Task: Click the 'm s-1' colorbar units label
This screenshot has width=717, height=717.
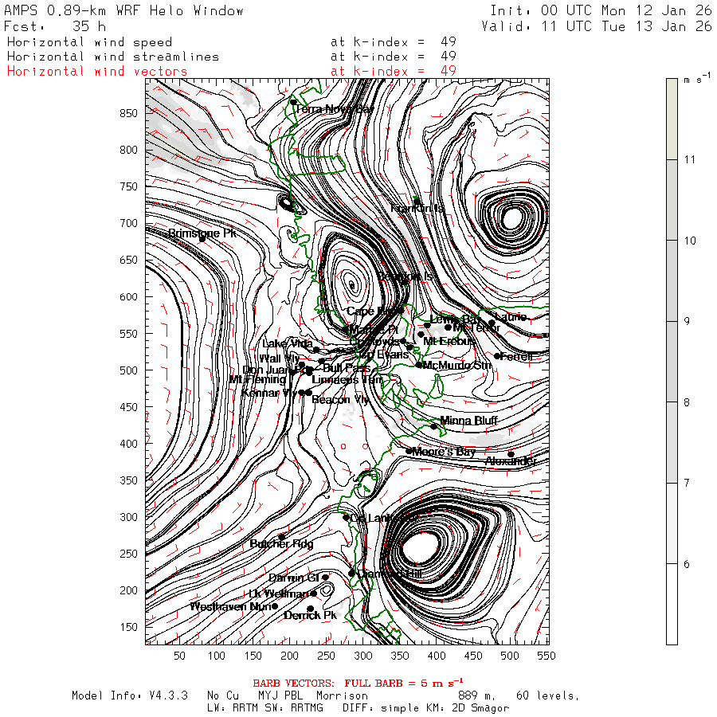Action: point(697,79)
